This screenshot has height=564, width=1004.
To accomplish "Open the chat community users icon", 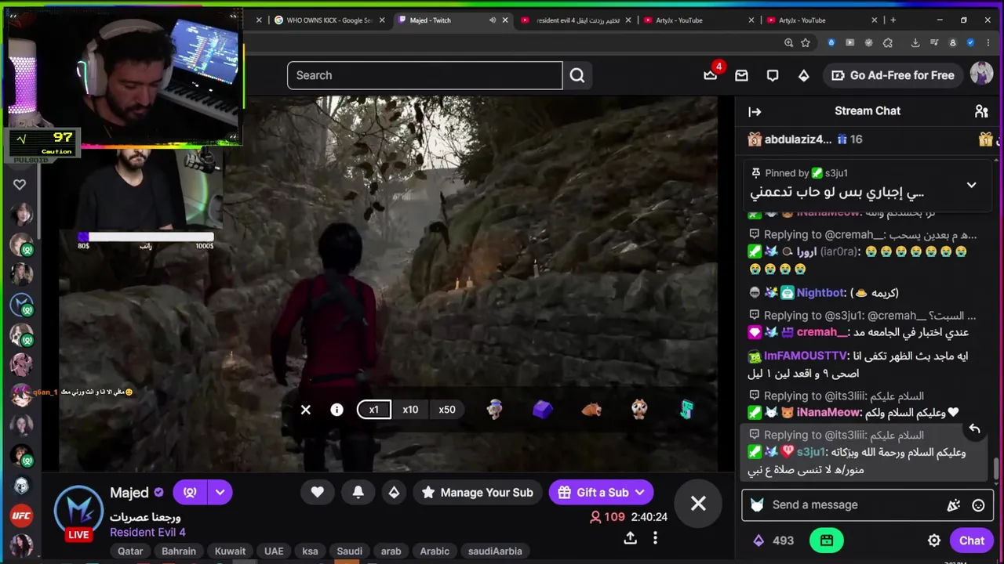I will 981,111.
